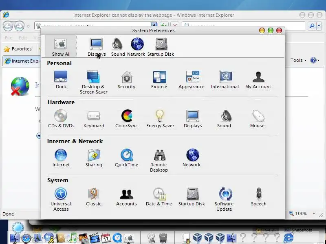Image resolution: width=326 pixels, height=244 pixels.
Task: Open the Internet preference pane
Action: point(61,158)
